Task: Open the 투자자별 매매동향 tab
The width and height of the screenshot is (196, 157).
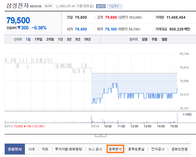Action: [x=69, y=149]
